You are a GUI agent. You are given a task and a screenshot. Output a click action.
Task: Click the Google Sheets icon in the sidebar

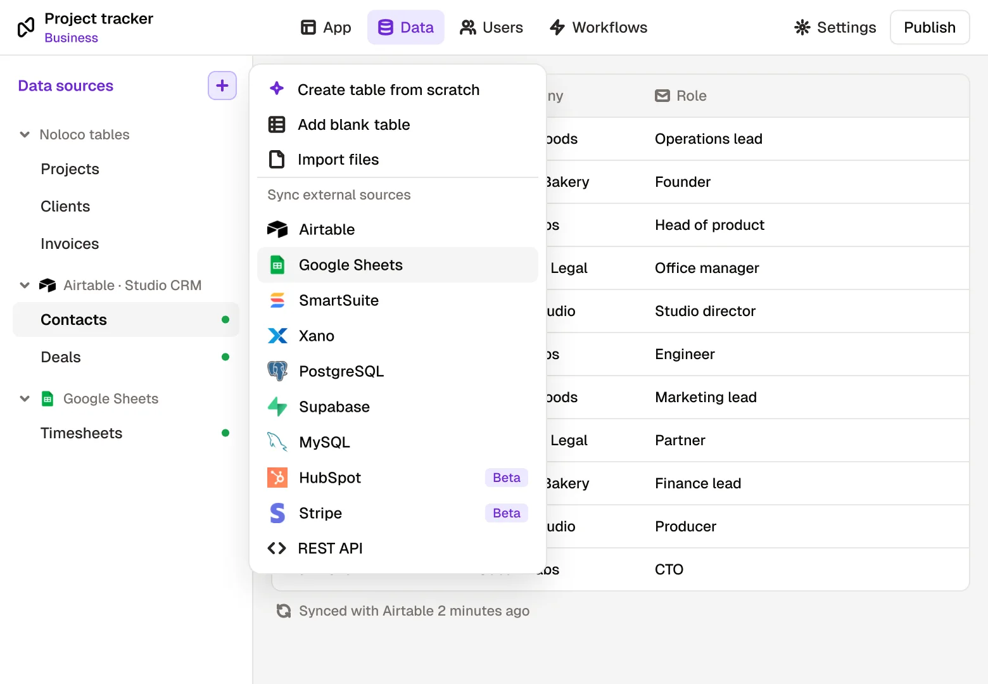click(47, 398)
